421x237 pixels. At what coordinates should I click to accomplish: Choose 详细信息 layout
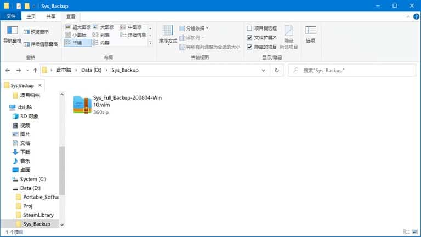tap(133, 35)
